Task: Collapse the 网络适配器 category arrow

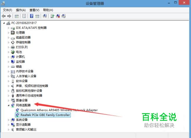Action: pos(9,105)
